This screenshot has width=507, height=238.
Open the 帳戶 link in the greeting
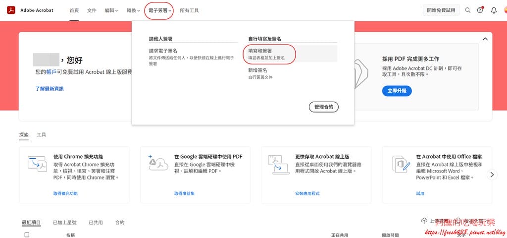(x=51, y=72)
